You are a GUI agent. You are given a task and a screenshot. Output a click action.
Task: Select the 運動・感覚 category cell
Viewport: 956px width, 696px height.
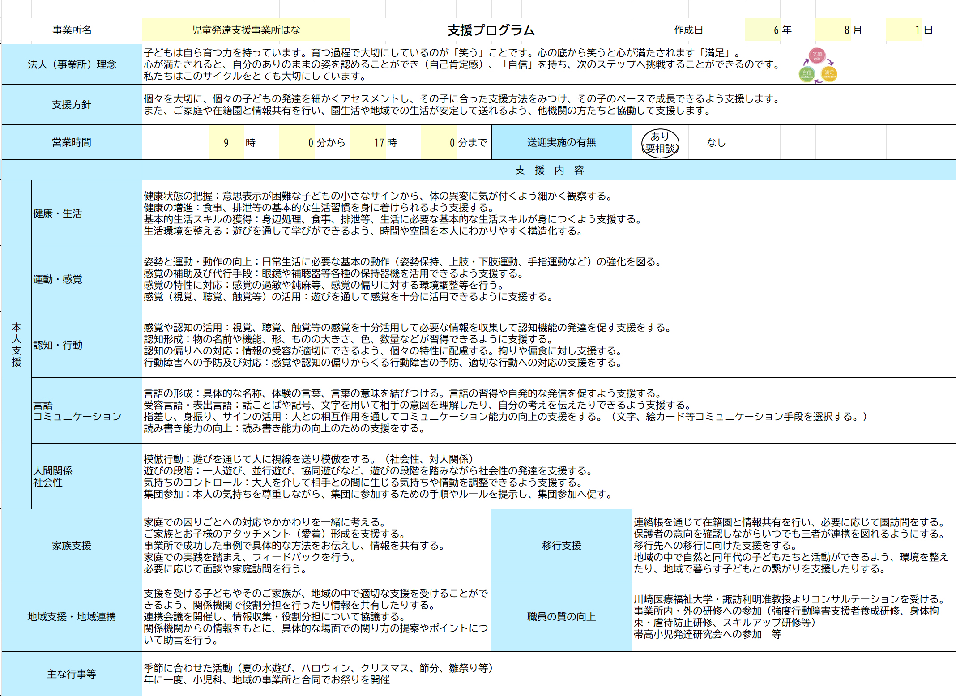click(x=87, y=279)
